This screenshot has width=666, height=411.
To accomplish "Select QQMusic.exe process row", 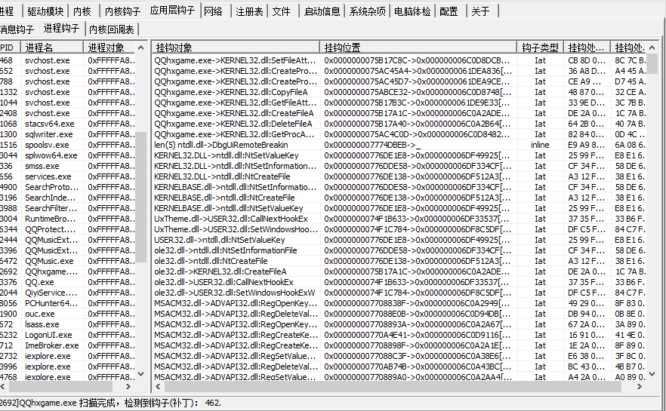I will point(67,261).
